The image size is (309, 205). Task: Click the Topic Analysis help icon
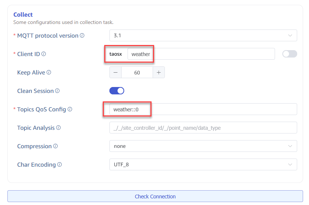pyautogui.click(x=58, y=128)
